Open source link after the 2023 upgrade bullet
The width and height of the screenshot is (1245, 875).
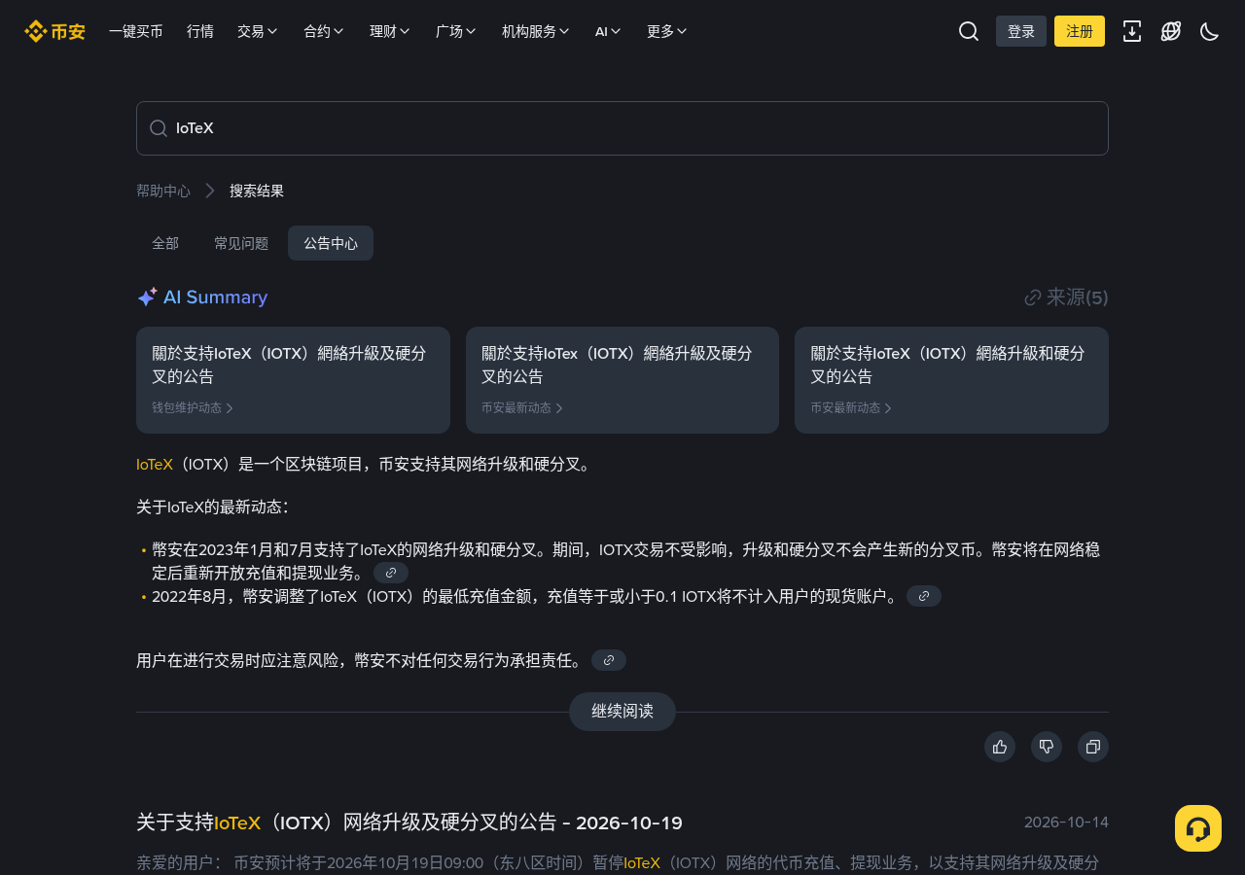[x=391, y=573]
